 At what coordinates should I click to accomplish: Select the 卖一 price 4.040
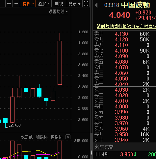coord(121,84)
